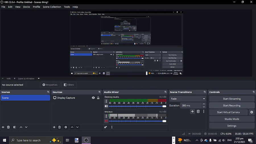Decrease transition duration down arrow
256x144 pixels.
pyautogui.click(x=204, y=107)
